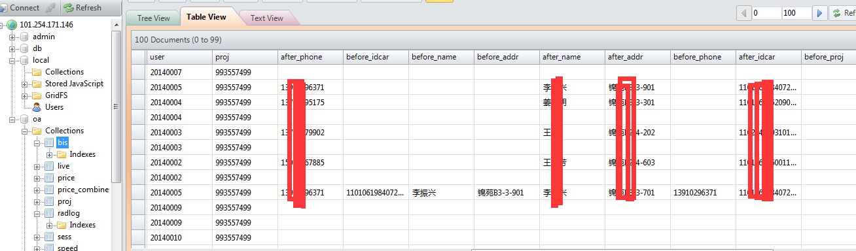856x251 pixels.
Task: Click the before_idcar column header
Action: coord(376,57)
